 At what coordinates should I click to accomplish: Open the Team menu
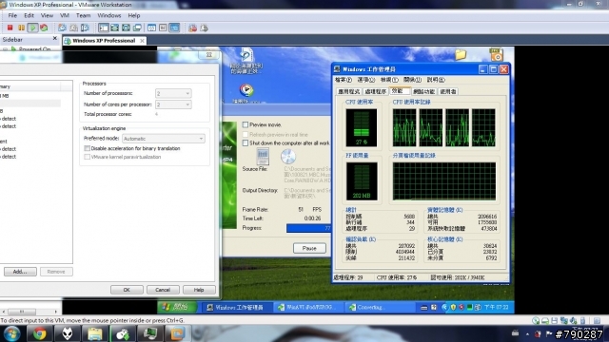[x=83, y=15]
